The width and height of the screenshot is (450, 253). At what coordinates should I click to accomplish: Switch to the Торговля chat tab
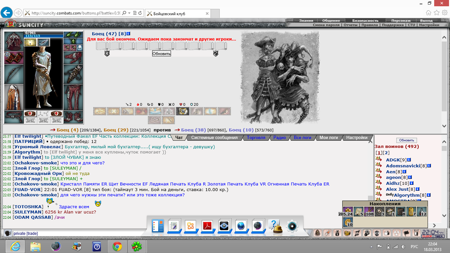tap(256, 138)
